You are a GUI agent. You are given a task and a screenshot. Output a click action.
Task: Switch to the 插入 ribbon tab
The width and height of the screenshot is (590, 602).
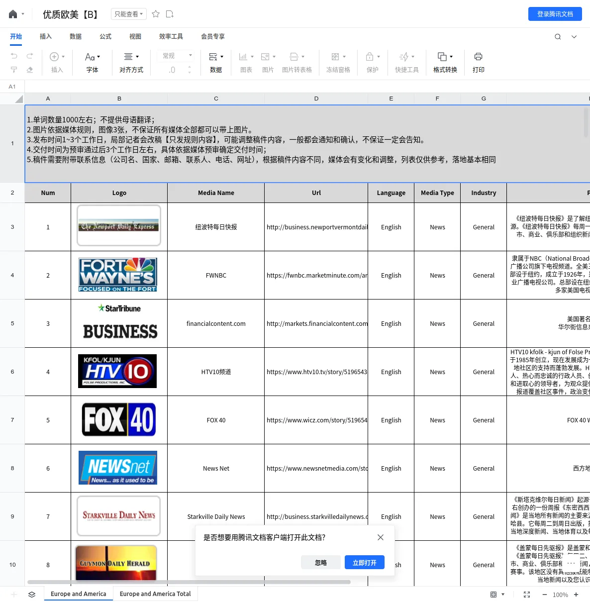pyautogui.click(x=46, y=37)
